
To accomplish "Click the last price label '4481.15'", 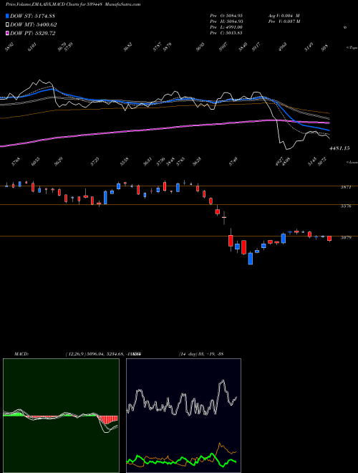I will coord(339,148).
